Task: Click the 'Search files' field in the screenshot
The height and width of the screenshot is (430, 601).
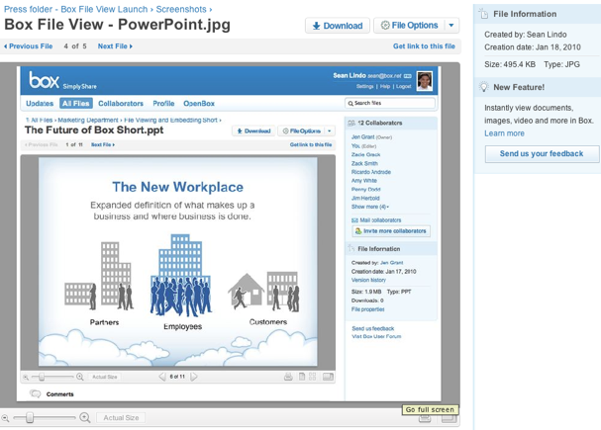Action: 390,103
